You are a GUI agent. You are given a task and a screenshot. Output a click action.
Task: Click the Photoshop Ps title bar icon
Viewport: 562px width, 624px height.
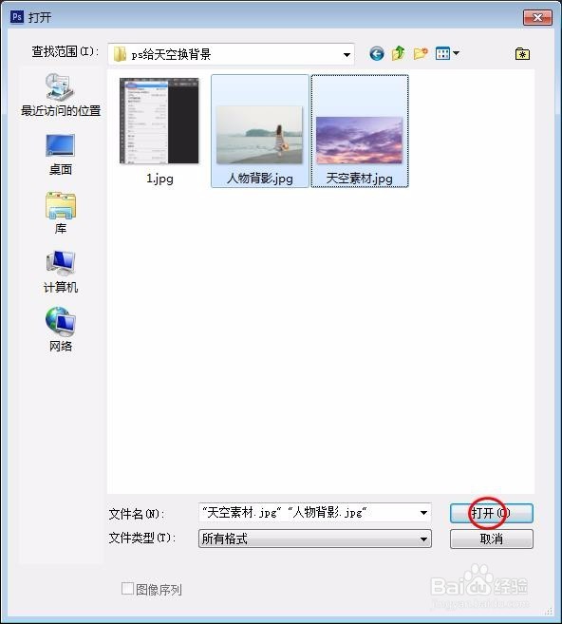pos(17,17)
